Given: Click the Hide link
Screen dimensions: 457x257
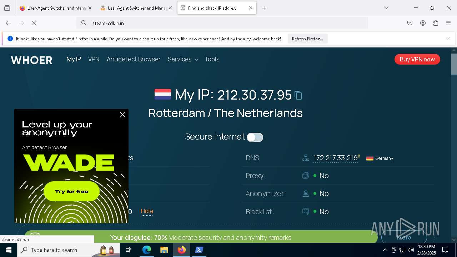Looking at the screenshot, I should (x=147, y=211).
